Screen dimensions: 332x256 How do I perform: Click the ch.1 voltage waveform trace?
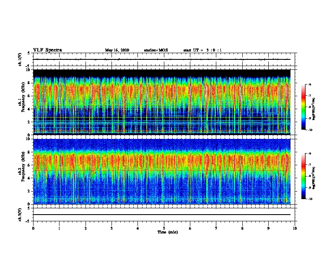[162, 59]
